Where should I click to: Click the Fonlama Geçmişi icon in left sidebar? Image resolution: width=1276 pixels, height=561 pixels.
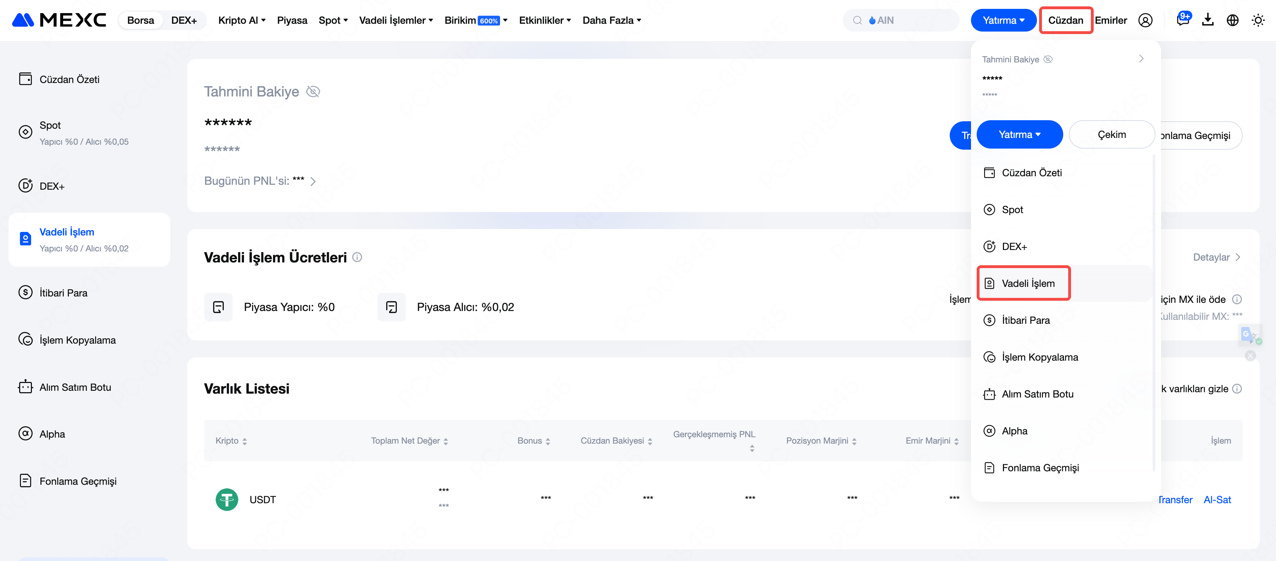[x=25, y=480]
